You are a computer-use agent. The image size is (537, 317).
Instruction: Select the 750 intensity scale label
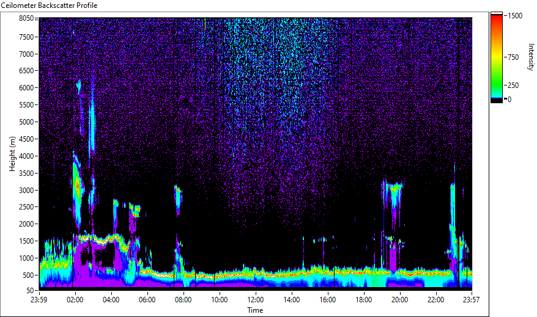pos(513,57)
